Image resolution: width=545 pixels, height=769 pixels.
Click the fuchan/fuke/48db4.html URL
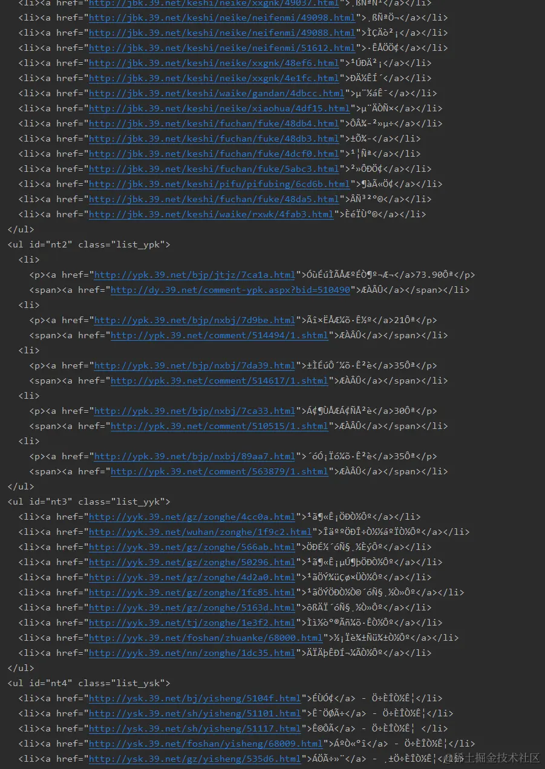tap(214, 123)
